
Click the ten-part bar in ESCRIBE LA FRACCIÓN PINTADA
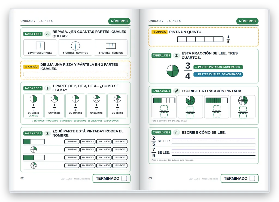217,101
